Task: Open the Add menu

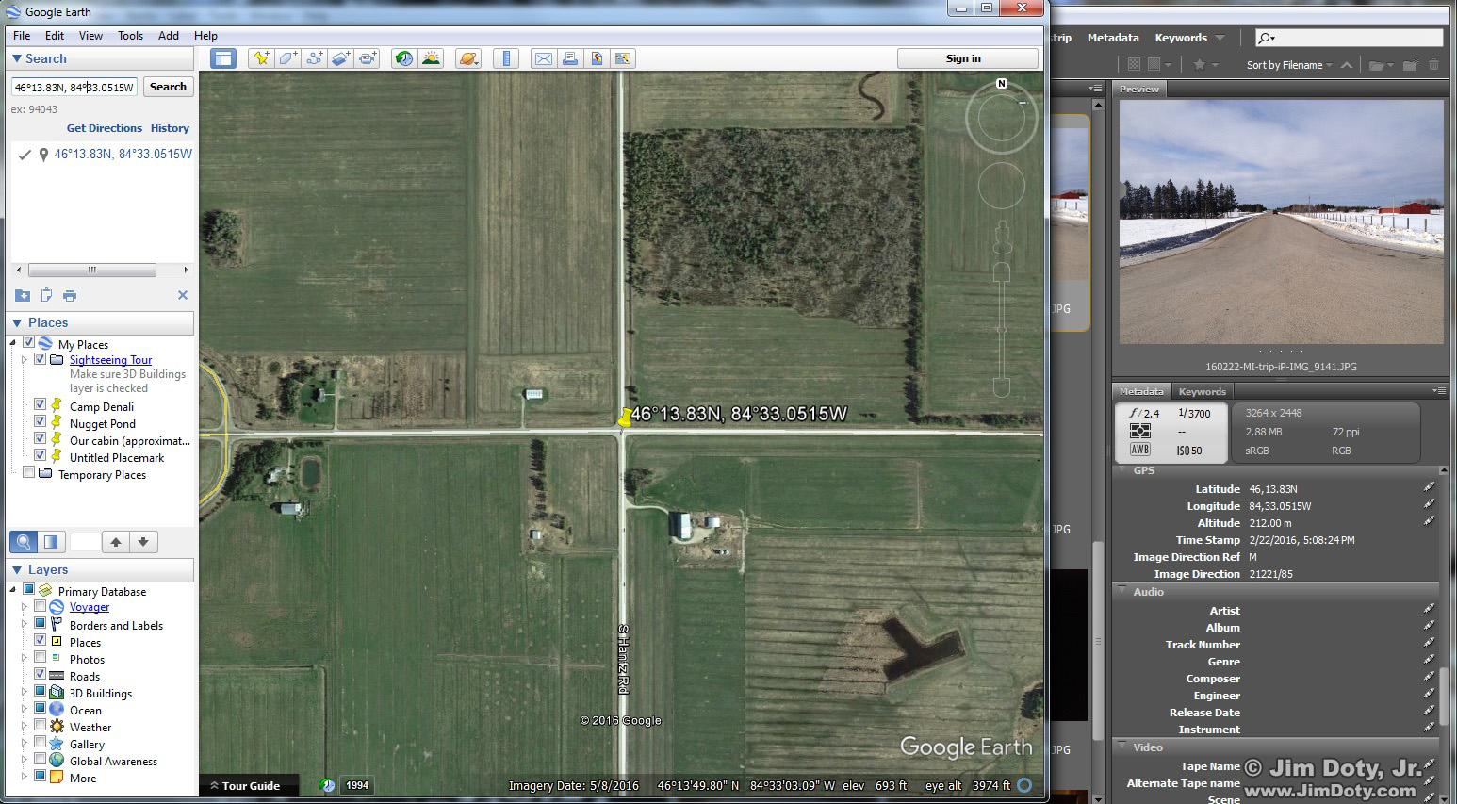Action: [169, 36]
